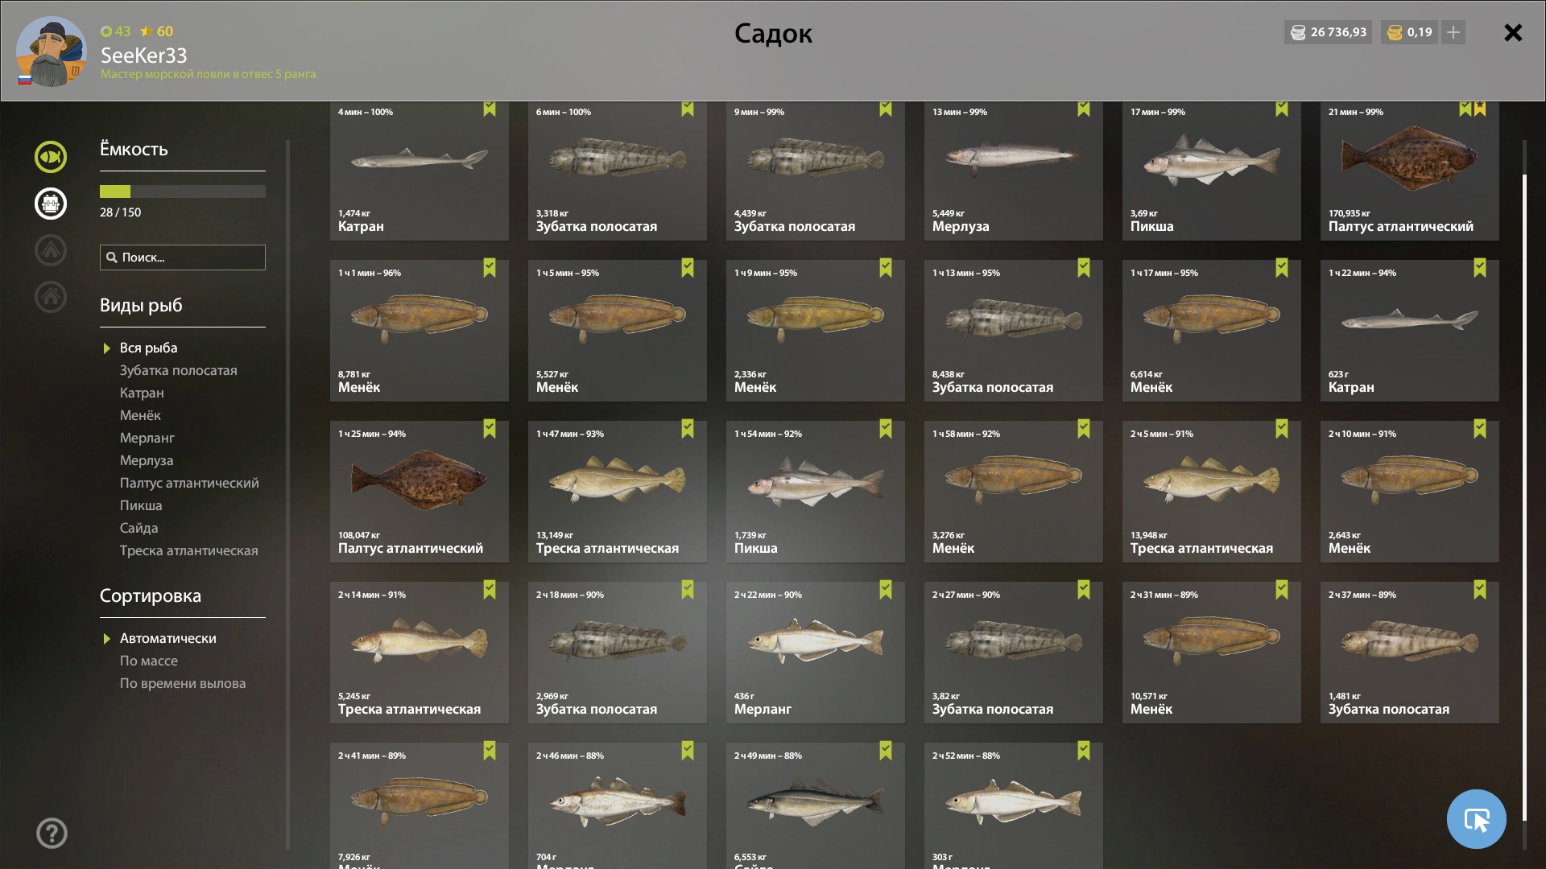Toggle bookmark on the 108,047 кг Палтус card
Screen dimensions: 1546x869
coord(490,429)
